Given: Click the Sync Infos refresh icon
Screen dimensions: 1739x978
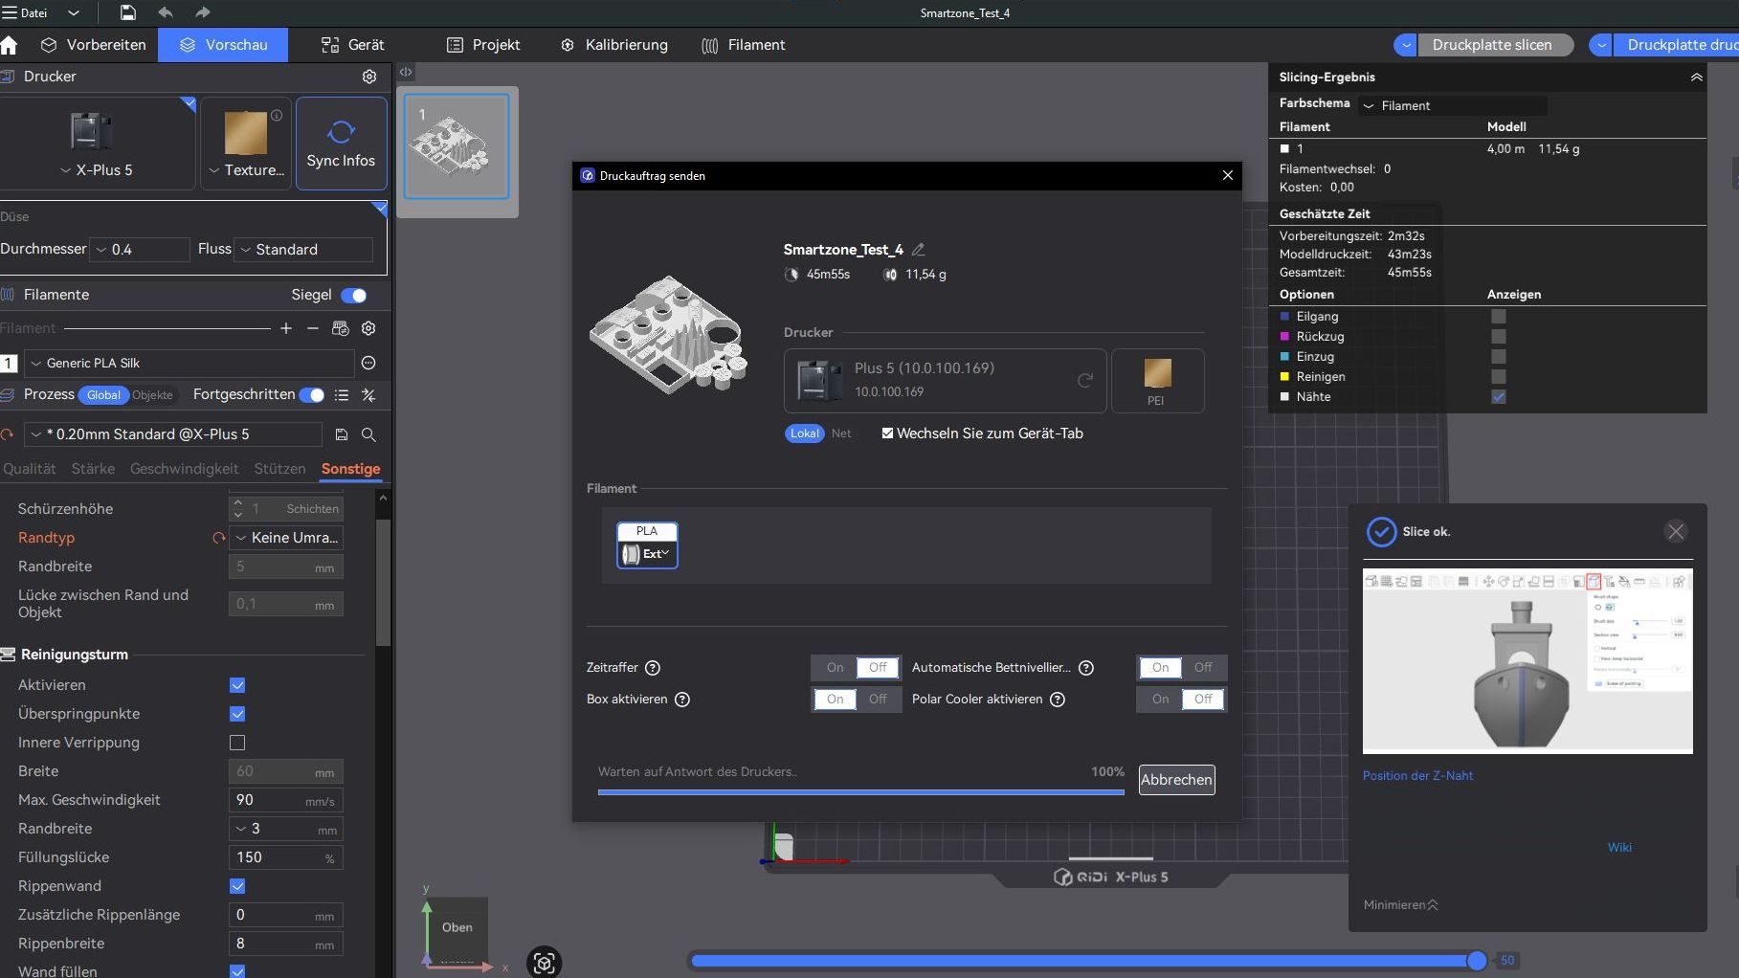Looking at the screenshot, I should tap(342, 132).
